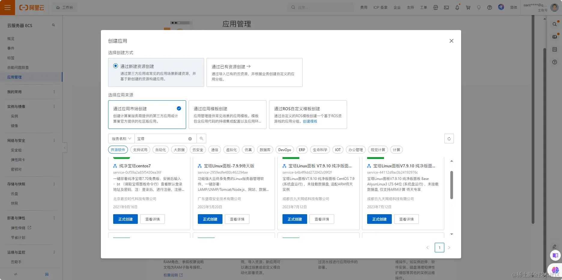The image size is (562, 280).
Task: Refresh the application list
Action: point(449,138)
